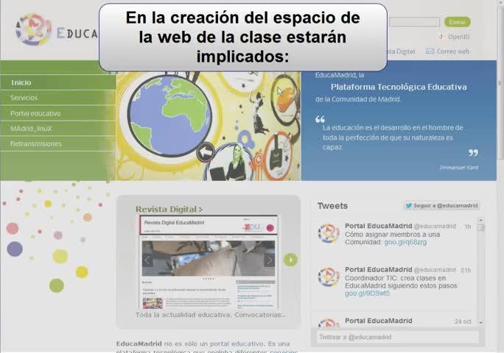Click the OpenID icon
This screenshot has width=504, height=353.
(441, 37)
